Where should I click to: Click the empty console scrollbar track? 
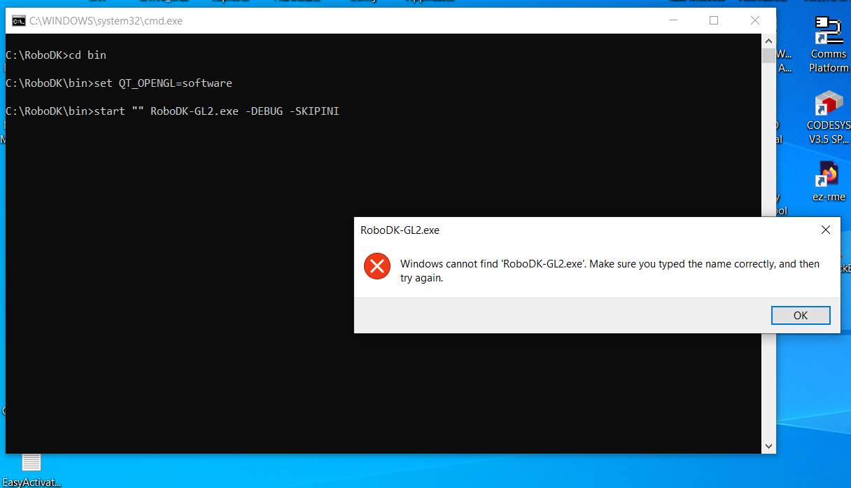pyautogui.click(x=768, y=140)
